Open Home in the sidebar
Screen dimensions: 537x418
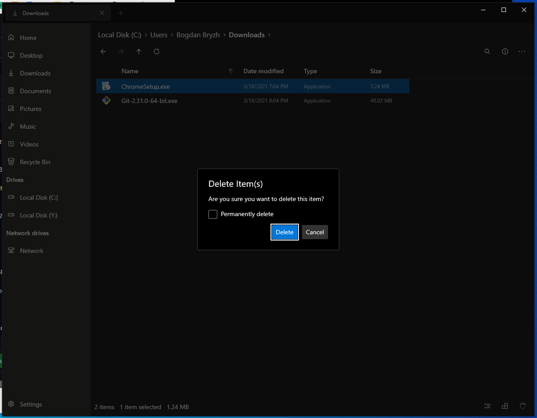[x=47, y=38]
